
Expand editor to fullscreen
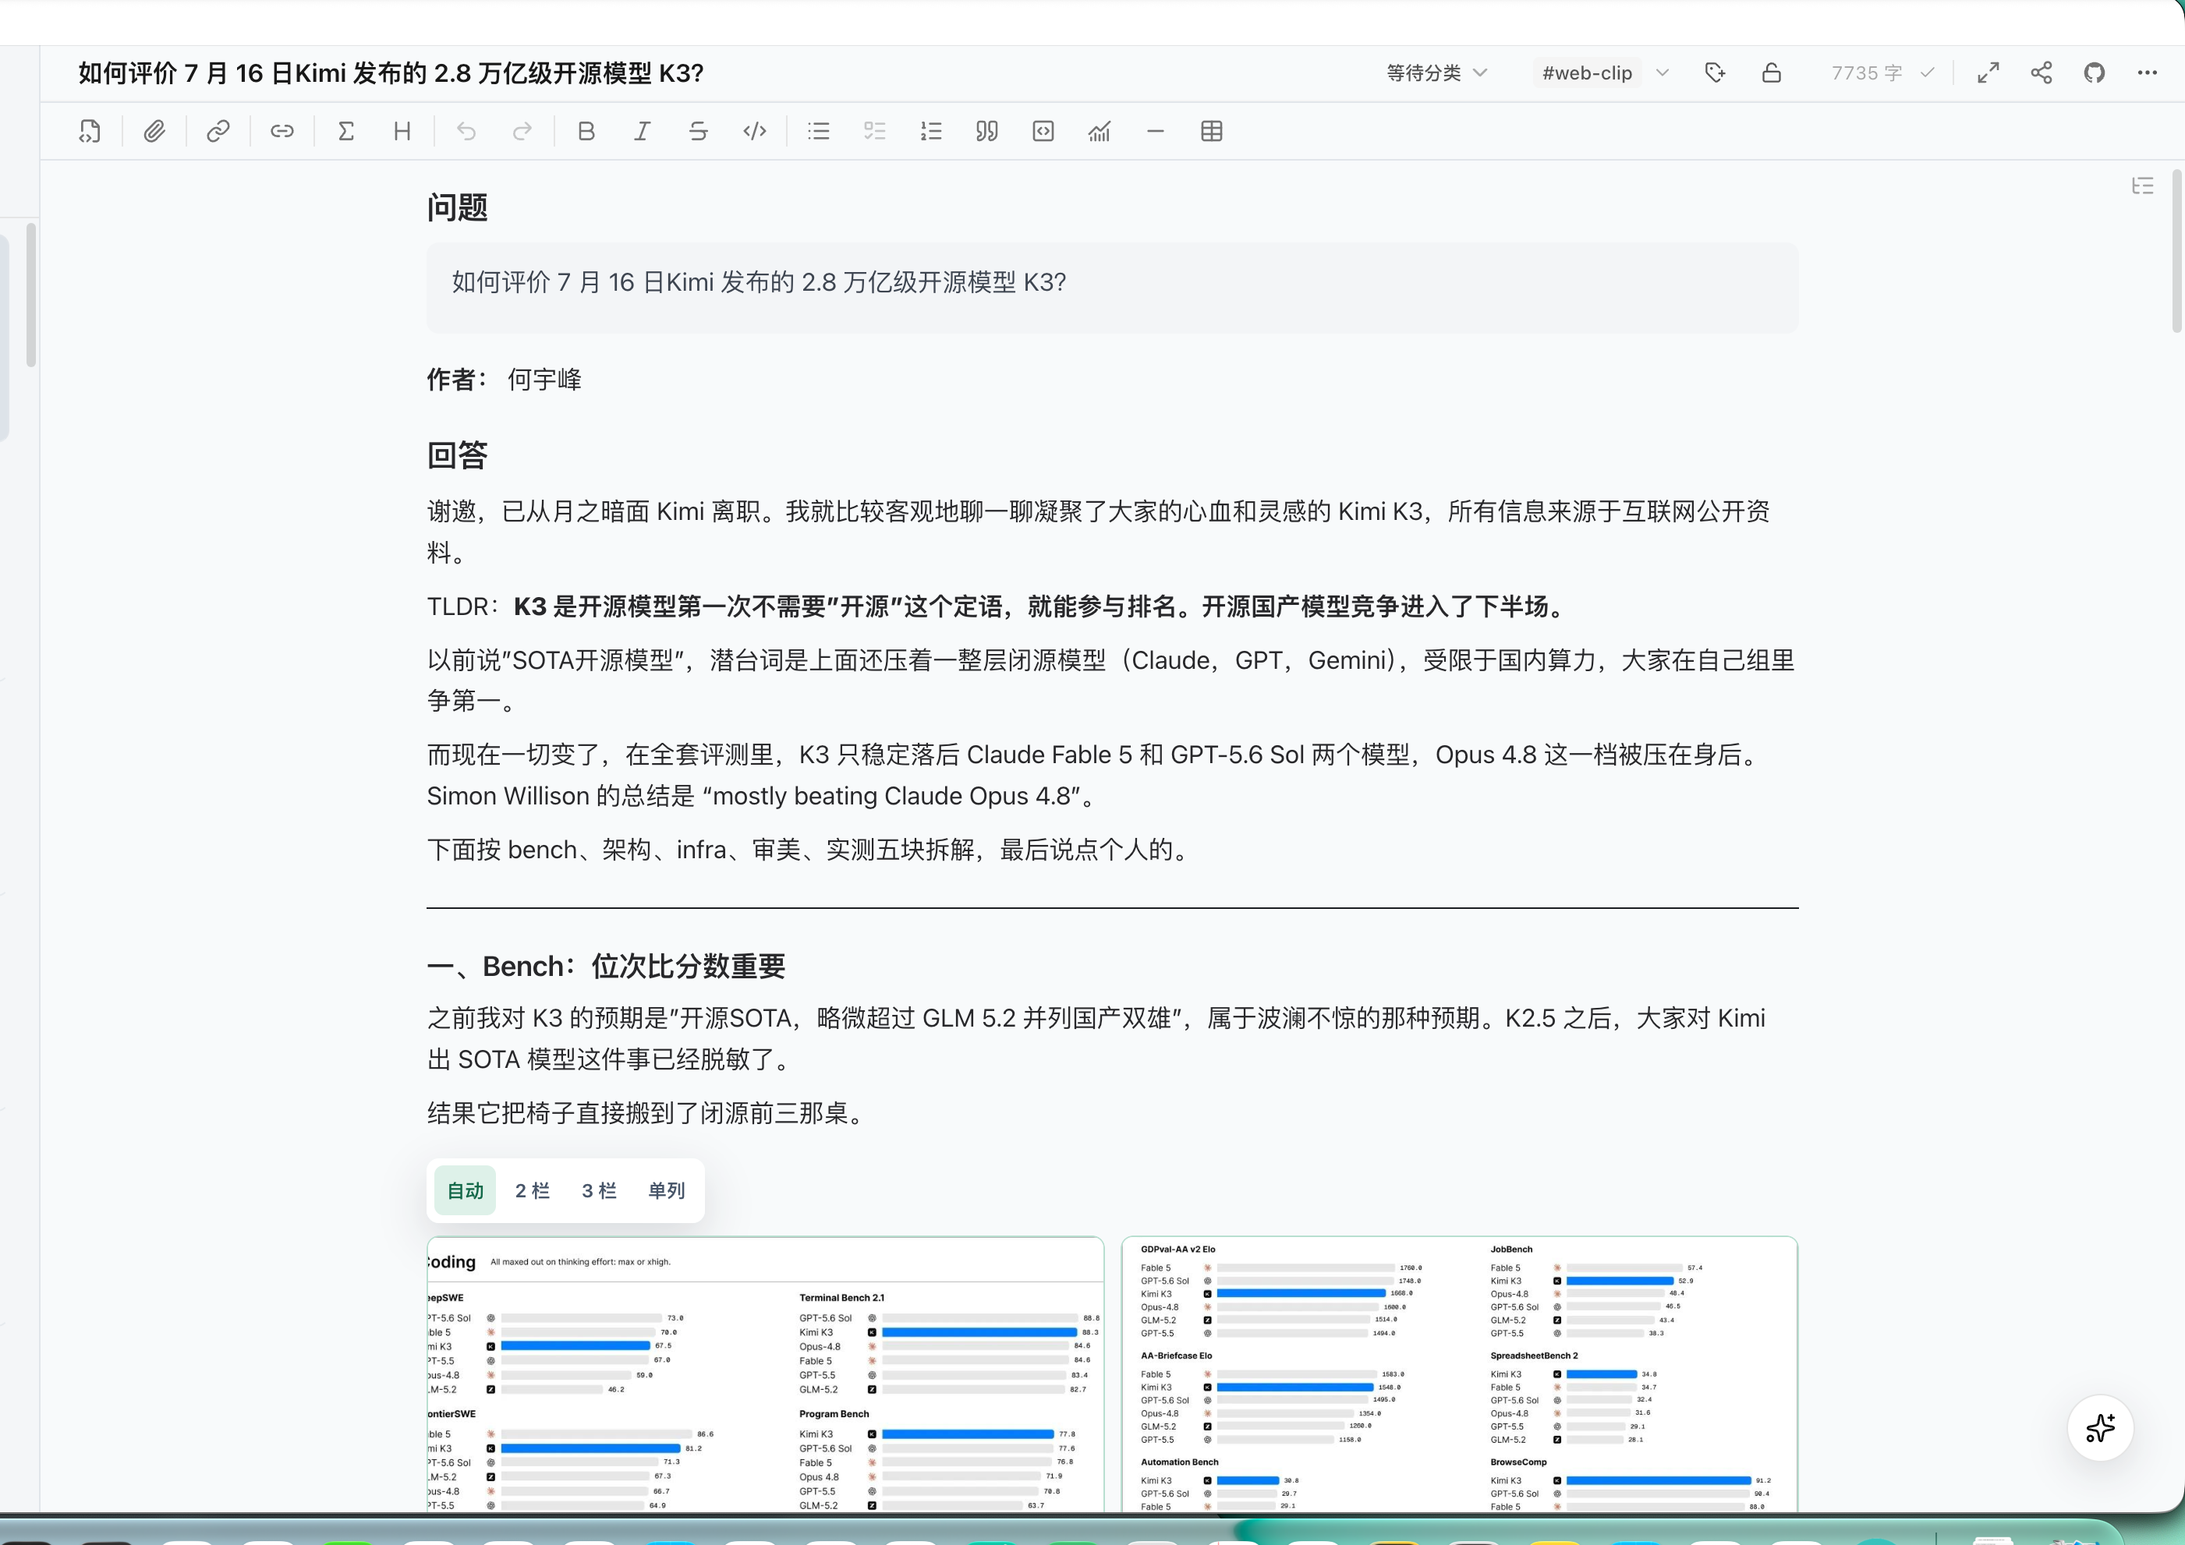(1988, 73)
